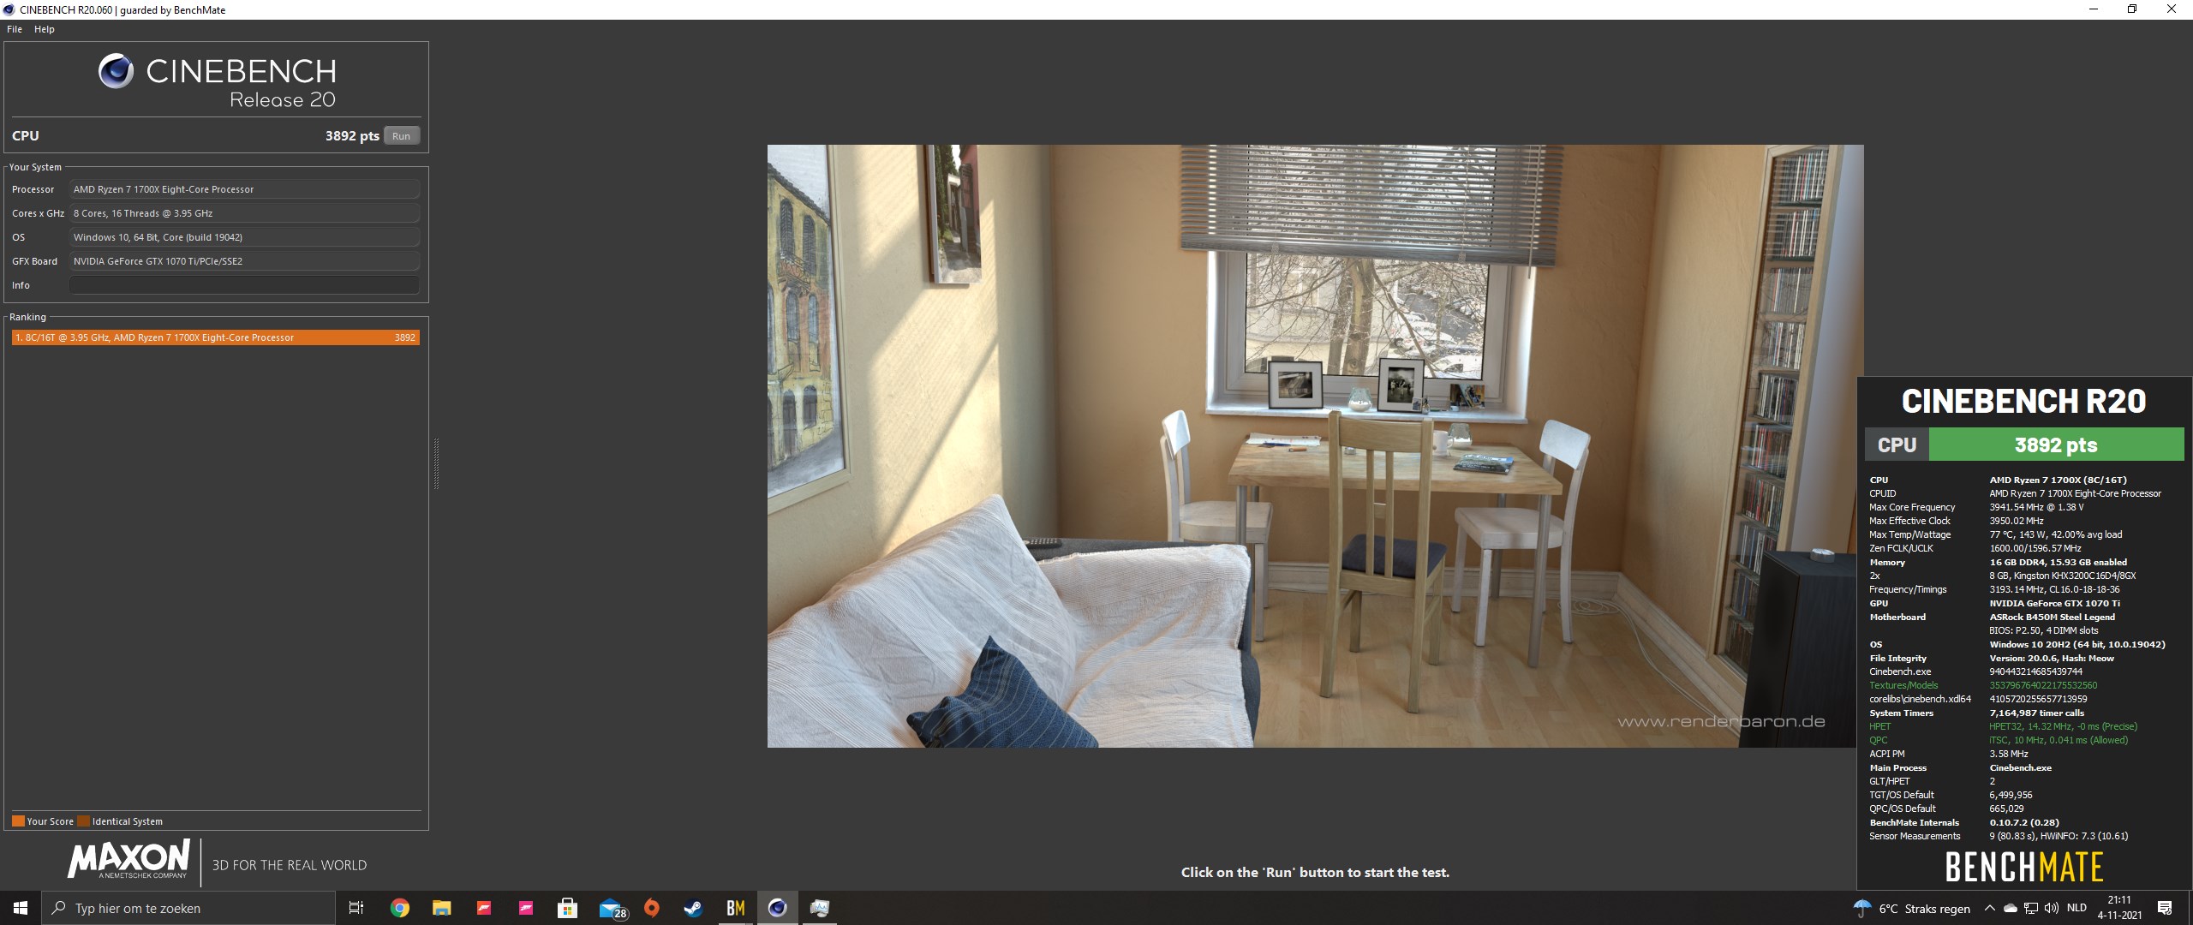Open the notification center icon
Image resolution: width=2193 pixels, height=925 pixels.
click(x=2165, y=908)
